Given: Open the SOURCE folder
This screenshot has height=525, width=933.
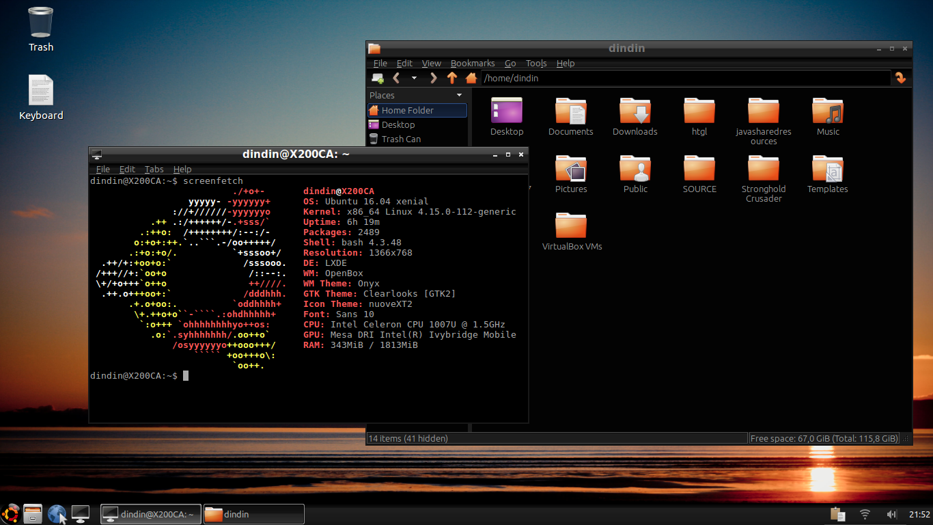Looking at the screenshot, I should point(699,174).
